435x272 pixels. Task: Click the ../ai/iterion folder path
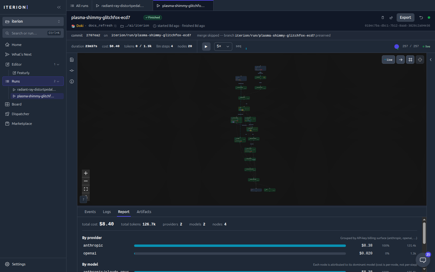(135, 26)
